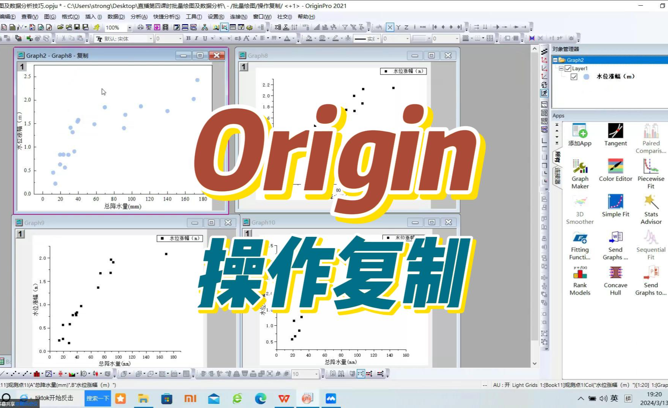The image size is (668, 408).
Task: Open the 工具(T) menu
Action: 194,17
